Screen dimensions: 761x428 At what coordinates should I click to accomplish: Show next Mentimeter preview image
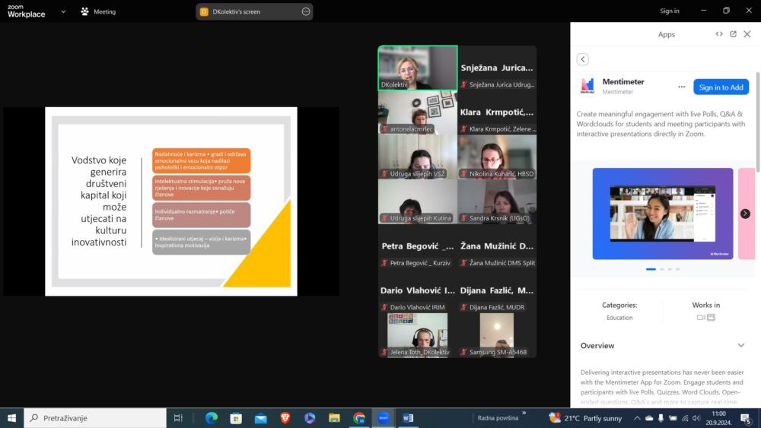744,214
